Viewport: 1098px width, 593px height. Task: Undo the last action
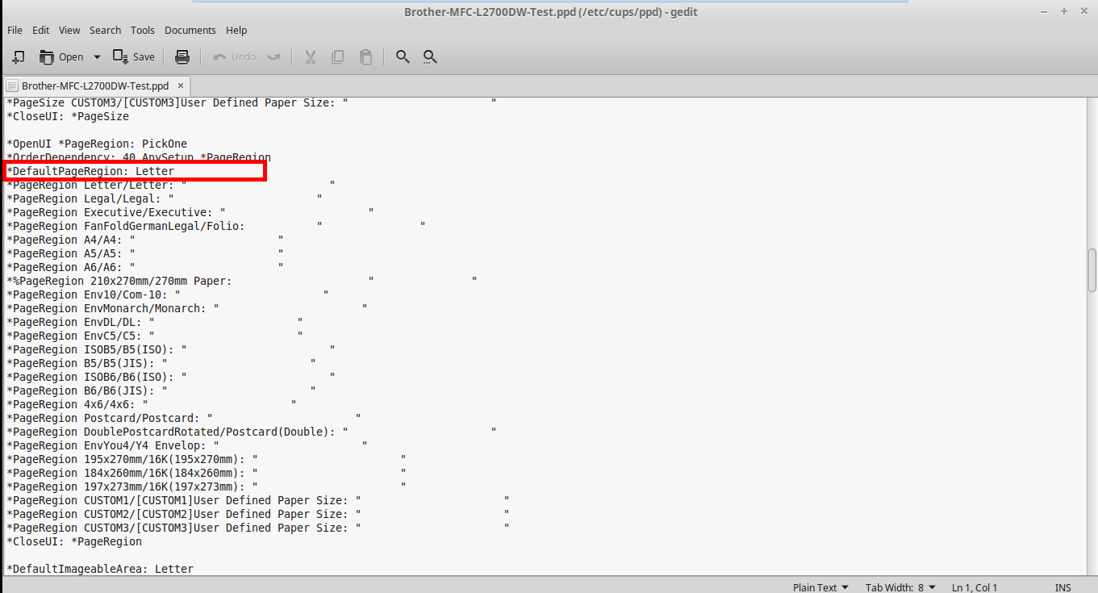(234, 56)
